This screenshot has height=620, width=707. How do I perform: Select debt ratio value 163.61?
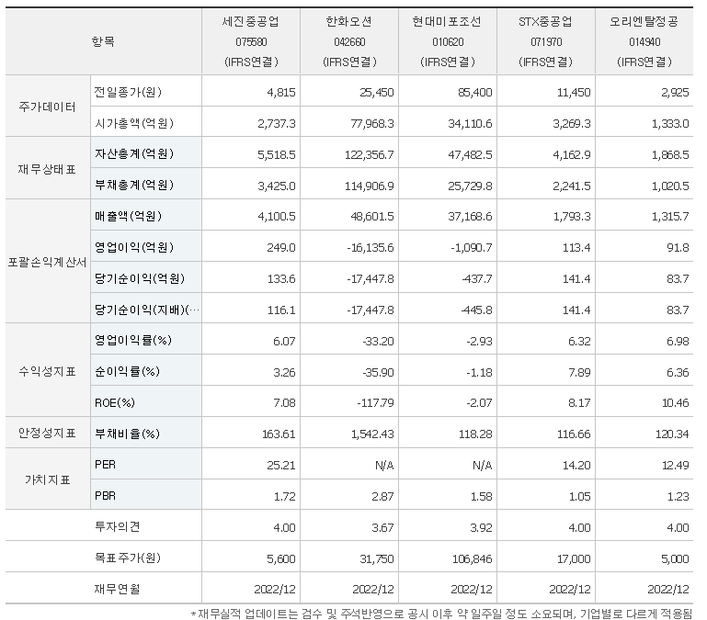[x=279, y=434]
